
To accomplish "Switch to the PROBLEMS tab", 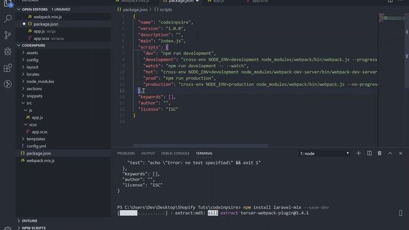I will [x=126, y=153].
